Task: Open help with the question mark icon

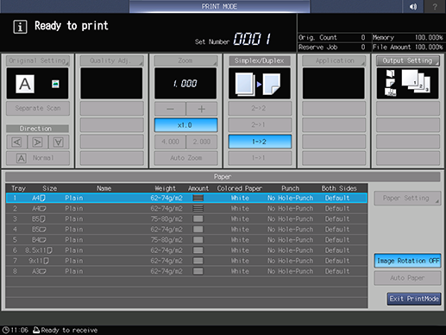Action: [x=435, y=6]
